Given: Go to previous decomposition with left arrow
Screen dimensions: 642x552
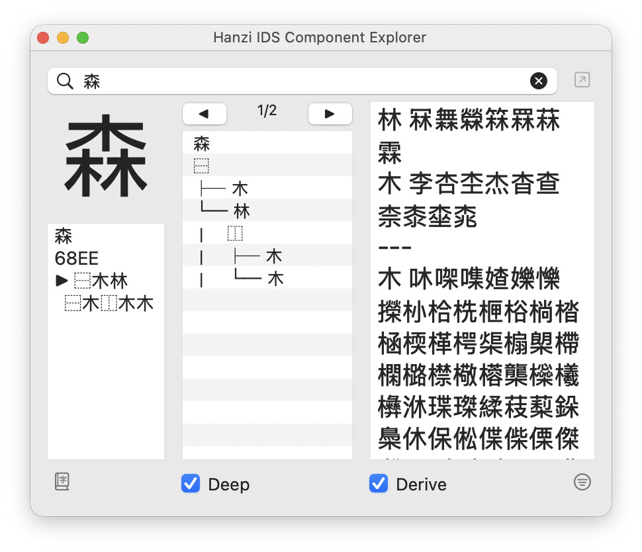Looking at the screenshot, I should tap(204, 114).
